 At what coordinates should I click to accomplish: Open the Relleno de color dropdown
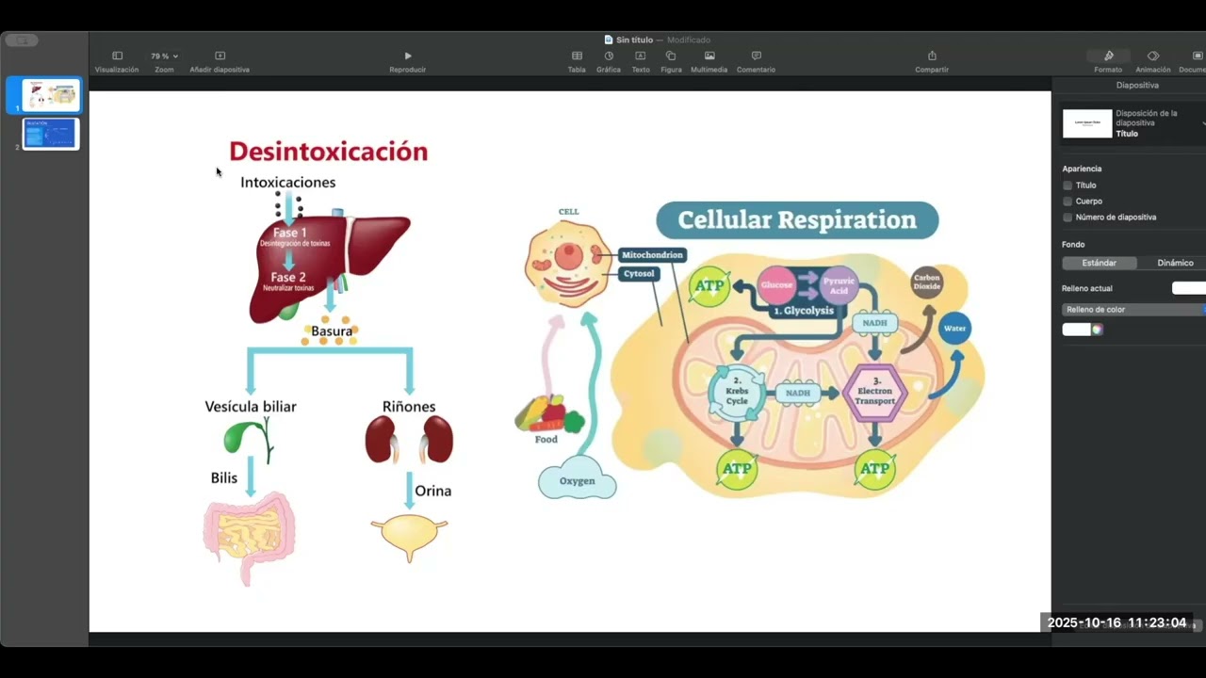point(1133,310)
